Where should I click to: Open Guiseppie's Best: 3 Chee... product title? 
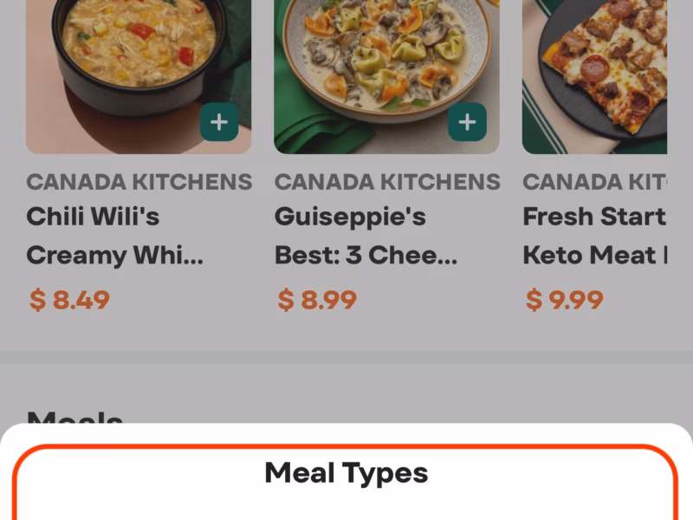click(x=366, y=236)
